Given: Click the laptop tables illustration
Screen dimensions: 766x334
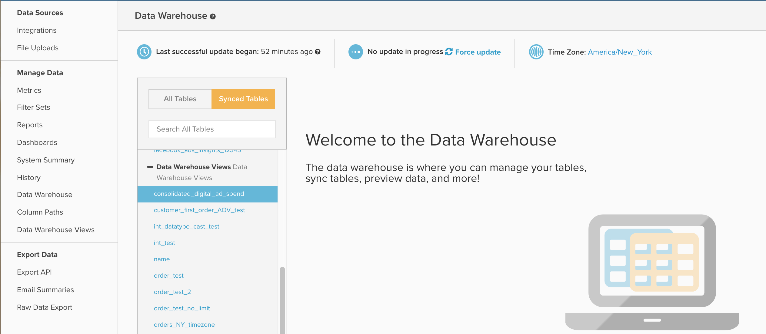Looking at the screenshot, I should (x=652, y=272).
